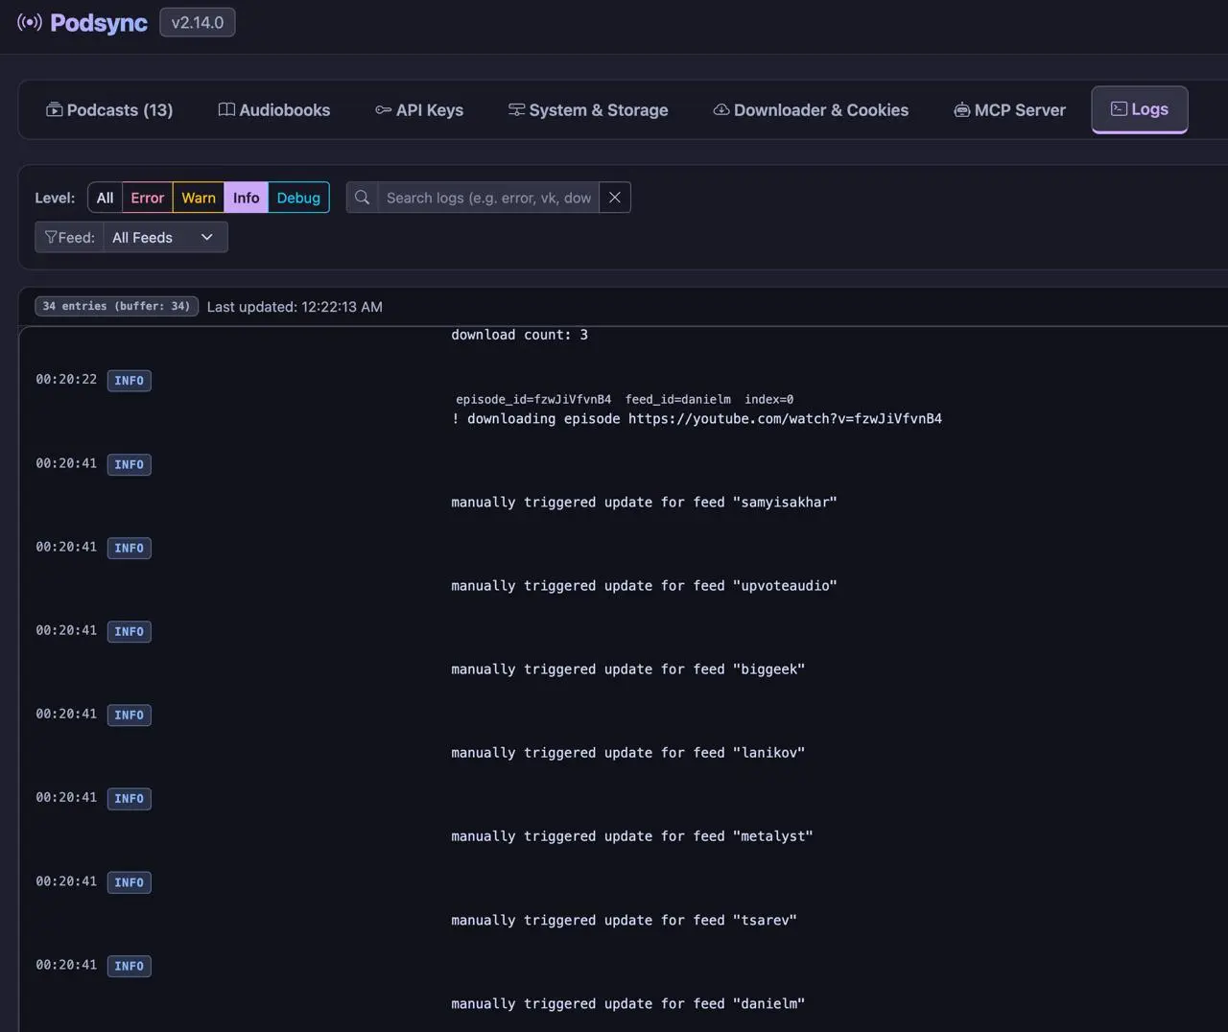Expand the All Feeds dropdown

165,237
